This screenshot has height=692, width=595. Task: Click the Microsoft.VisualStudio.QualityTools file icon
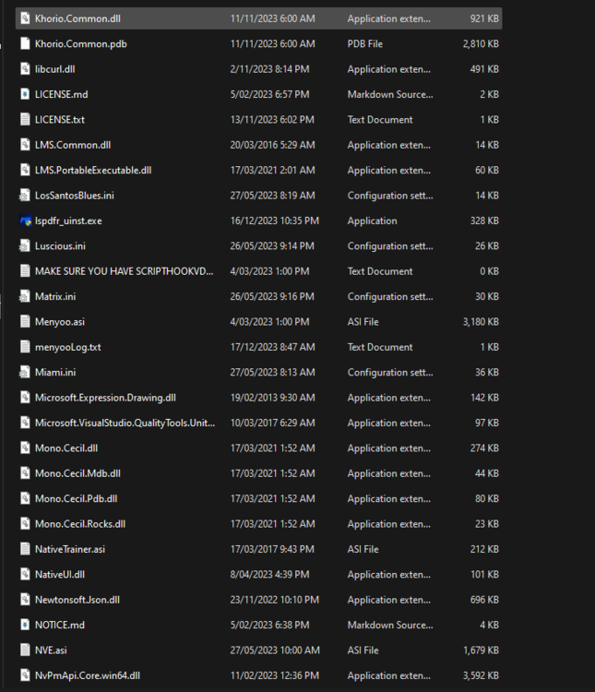point(25,423)
